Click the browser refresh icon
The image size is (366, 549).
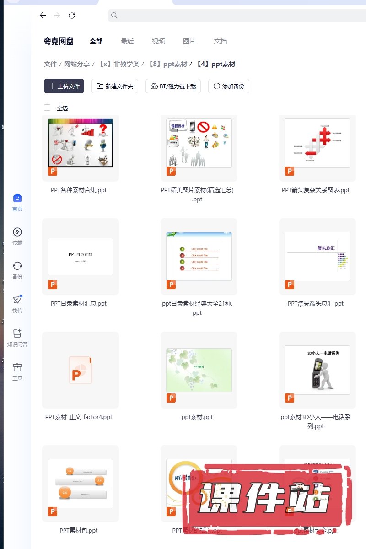pyautogui.click(x=72, y=16)
